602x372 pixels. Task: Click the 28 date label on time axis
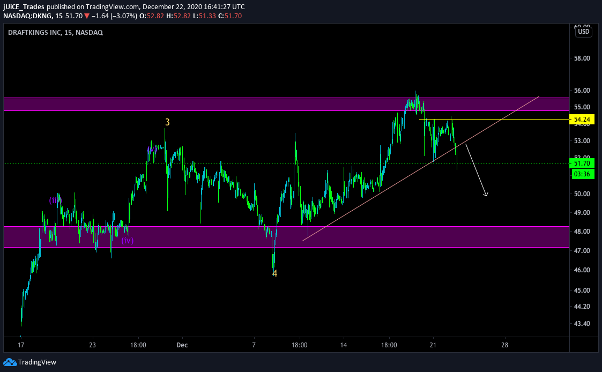pos(504,345)
